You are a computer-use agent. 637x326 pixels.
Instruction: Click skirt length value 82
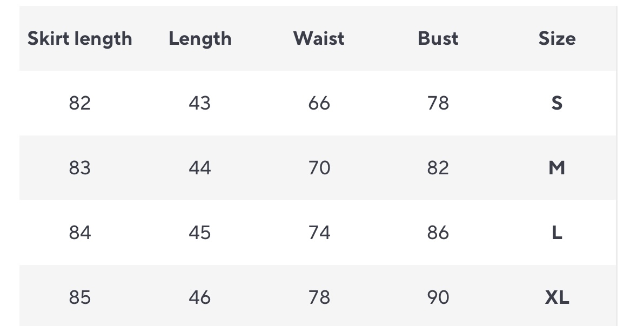point(80,103)
